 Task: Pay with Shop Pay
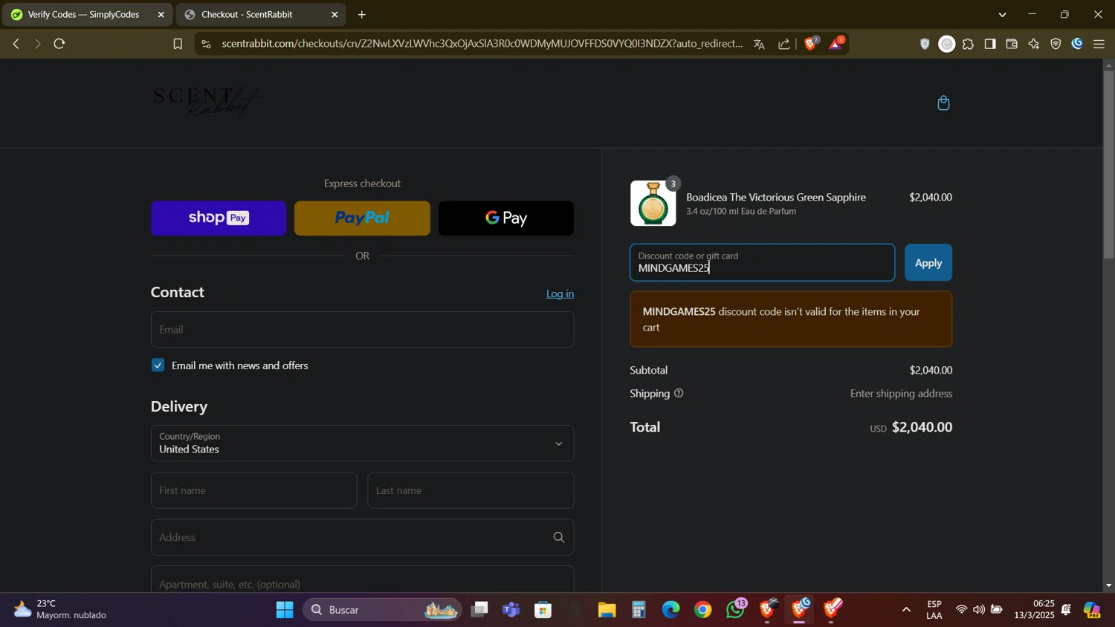pos(219,218)
